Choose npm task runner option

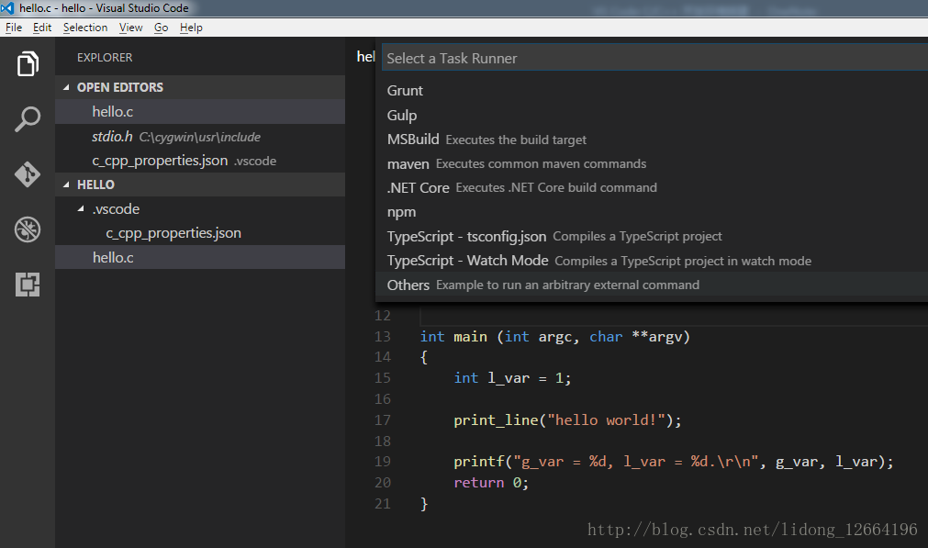point(652,212)
